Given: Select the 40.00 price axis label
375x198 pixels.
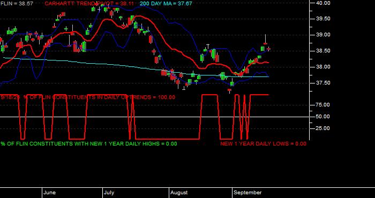Looking at the screenshot, I should [323, 3].
